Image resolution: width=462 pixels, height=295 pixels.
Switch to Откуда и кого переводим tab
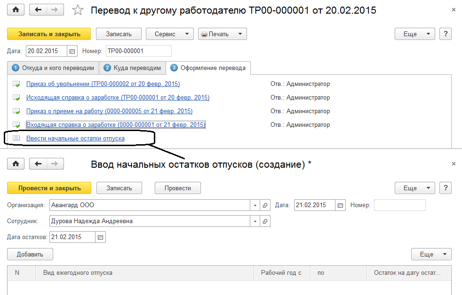53,68
